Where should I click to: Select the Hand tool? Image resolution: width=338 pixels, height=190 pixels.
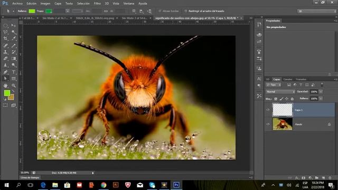(6, 85)
